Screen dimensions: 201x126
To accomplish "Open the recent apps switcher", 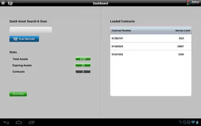I will pyautogui.click(x=31, y=122).
